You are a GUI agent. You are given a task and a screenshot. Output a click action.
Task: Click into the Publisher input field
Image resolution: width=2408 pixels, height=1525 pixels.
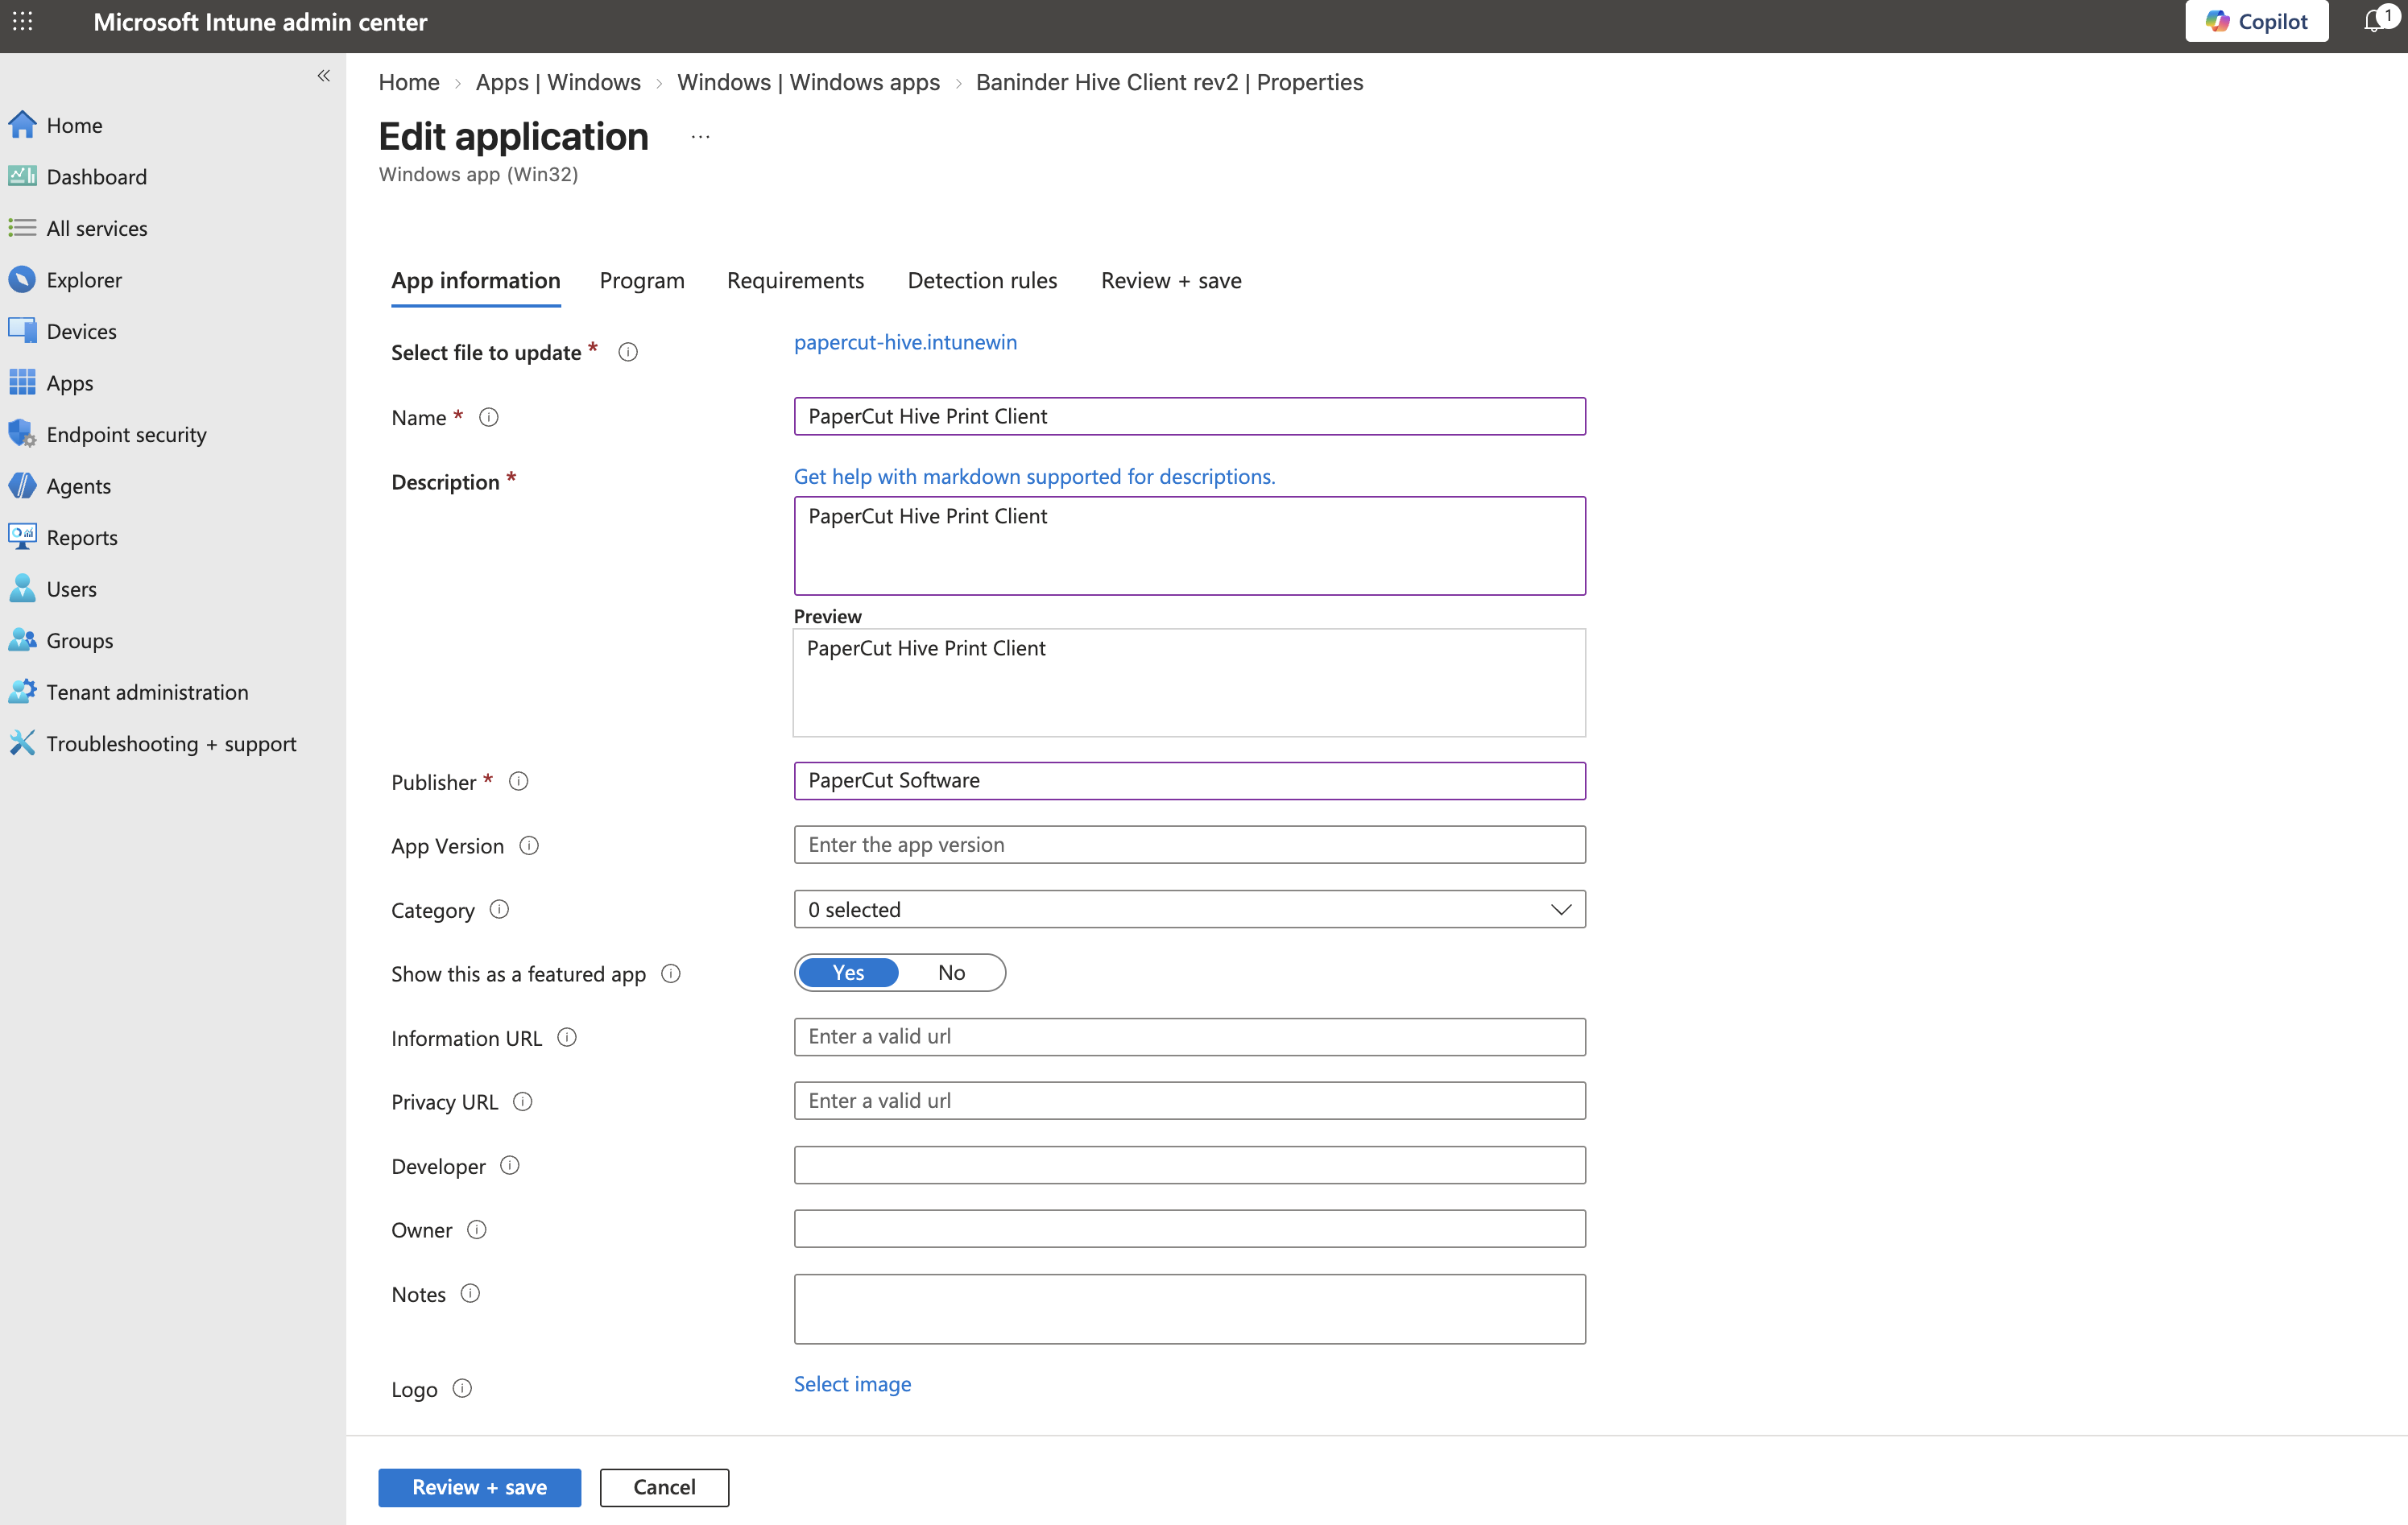tap(1189, 780)
